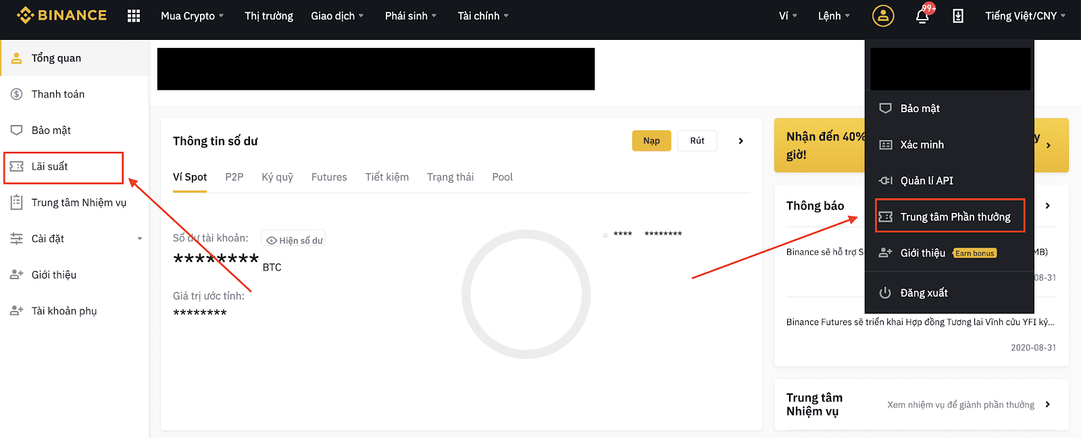Click the Tài khoản phụ icon in sidebar
The height and width of the screenshot is (438, 1081).
click(17, 311)
